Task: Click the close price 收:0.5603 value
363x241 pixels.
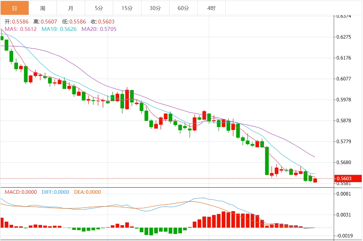Action: (103, 22)
